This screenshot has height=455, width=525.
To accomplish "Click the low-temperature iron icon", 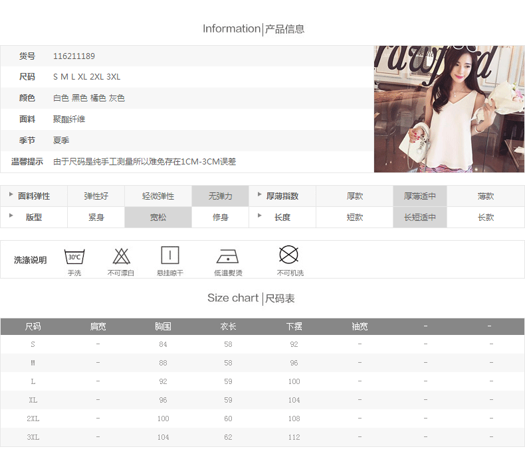I will click(227, 256).
